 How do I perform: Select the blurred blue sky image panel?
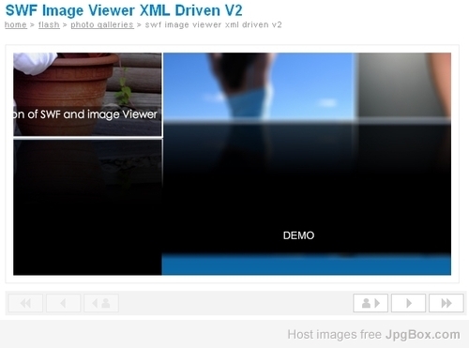click(259, 86)
